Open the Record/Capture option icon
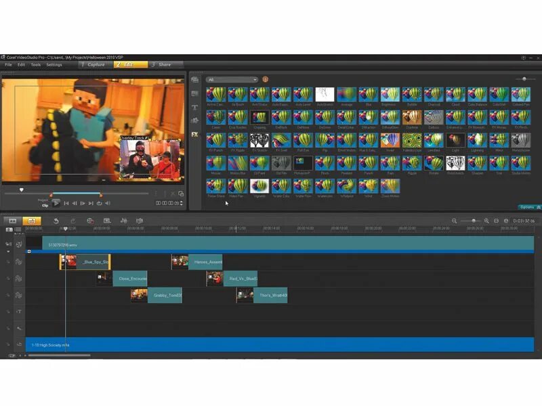Screen dimensions: 542x406 click(x=90, y=221)
